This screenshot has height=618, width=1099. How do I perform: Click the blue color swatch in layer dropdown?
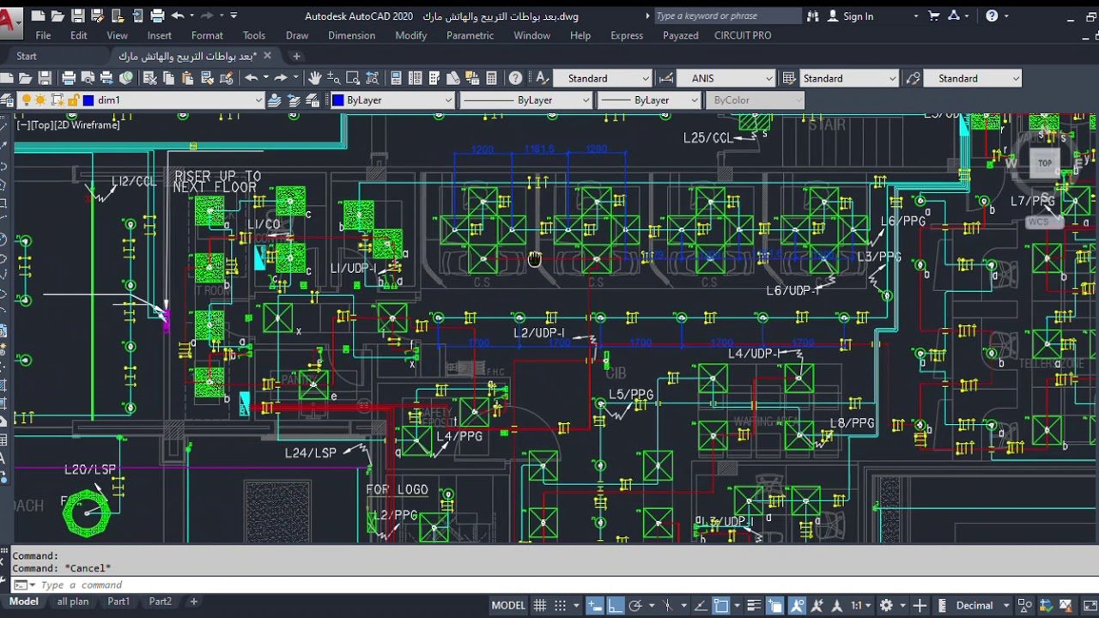88,100
